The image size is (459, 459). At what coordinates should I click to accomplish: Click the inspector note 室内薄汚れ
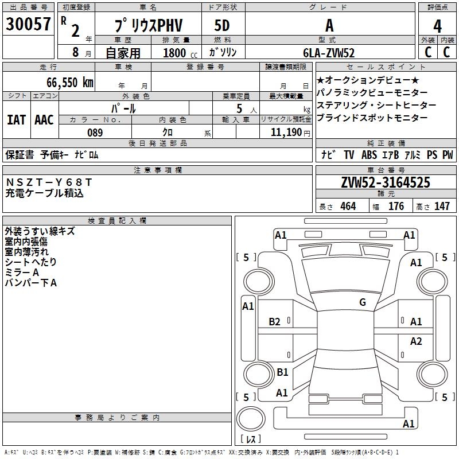[x=26, y=252]
